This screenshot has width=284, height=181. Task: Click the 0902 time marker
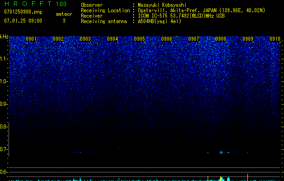pos(58,39)
